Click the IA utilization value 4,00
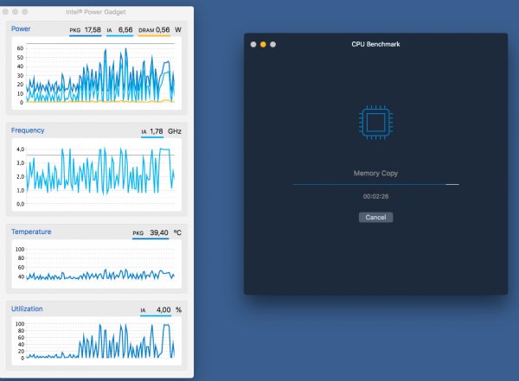 point(163,310)
